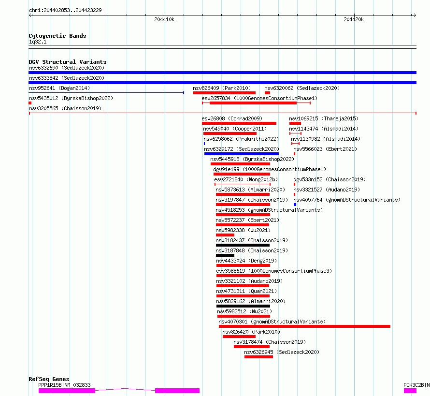Screen dimensions: 430x396
Task: Open nsv952641 (Dogan2014) variant label
Action: (59, 88)
